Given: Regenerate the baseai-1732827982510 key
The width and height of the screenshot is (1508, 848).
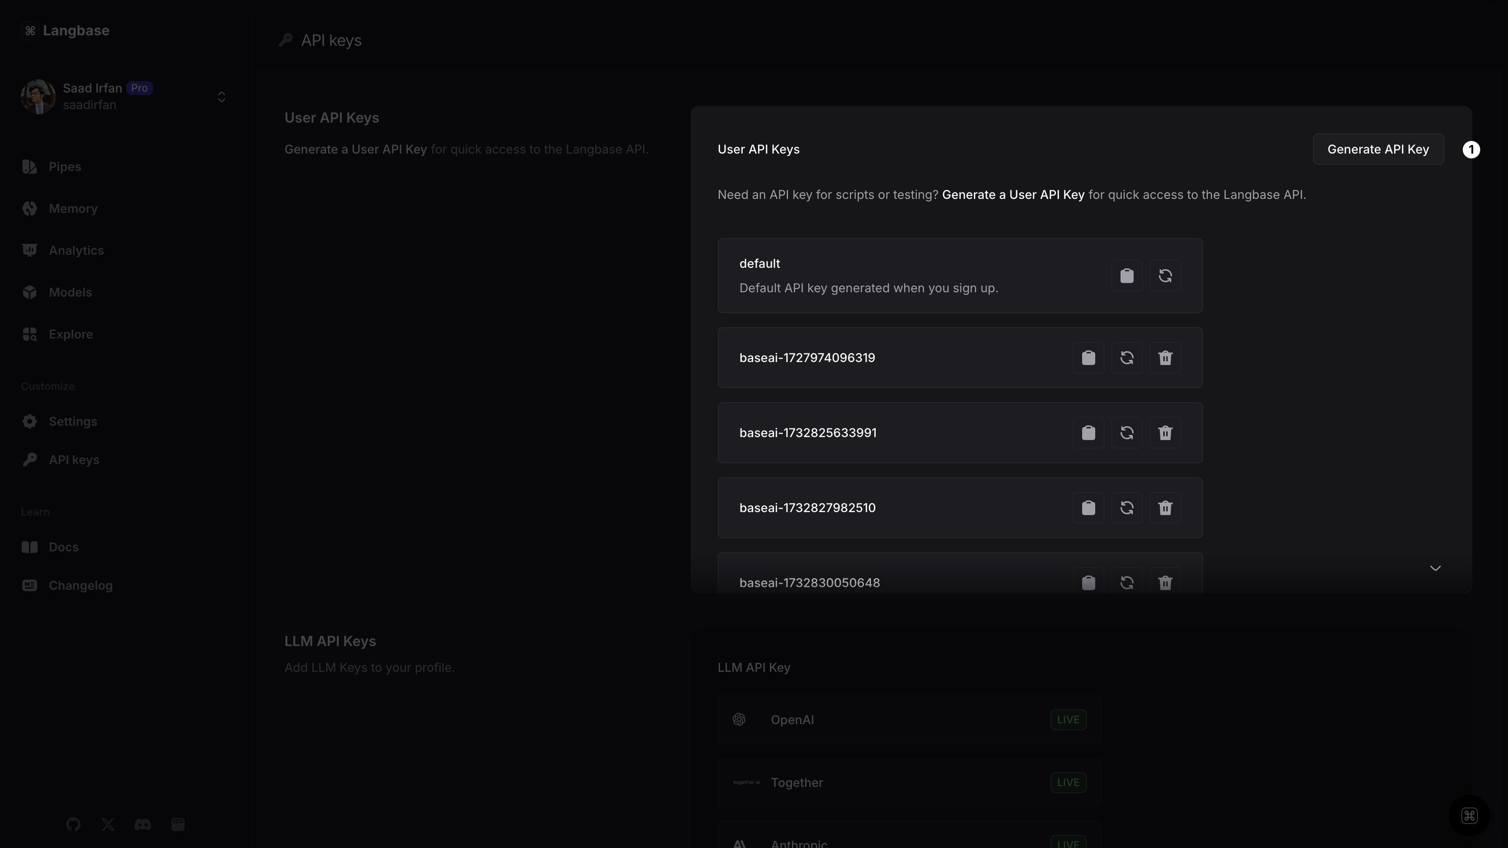Looking at the screenshot, I should (1126, 507).
